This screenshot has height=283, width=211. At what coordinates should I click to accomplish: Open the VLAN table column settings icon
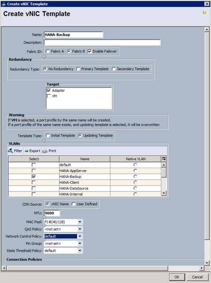pyautogui.click(x=164, y=159)
